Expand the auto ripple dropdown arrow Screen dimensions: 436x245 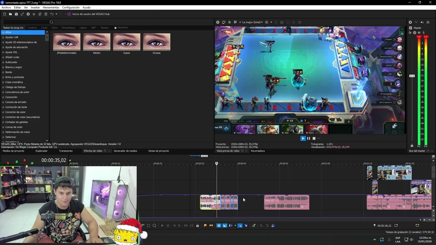[x=235, y=225]
